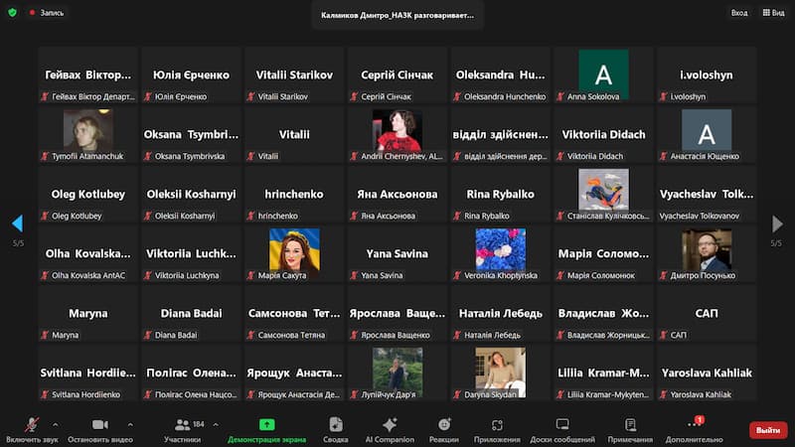Unmute microphone with Включить звук button

pos(31,424)
